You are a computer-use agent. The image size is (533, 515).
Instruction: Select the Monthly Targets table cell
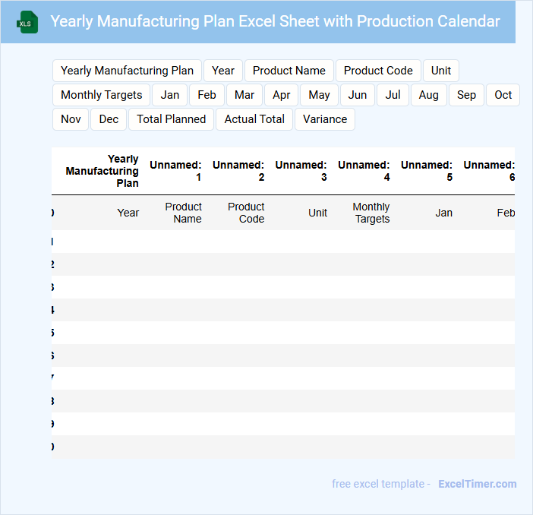click(371, 213)
